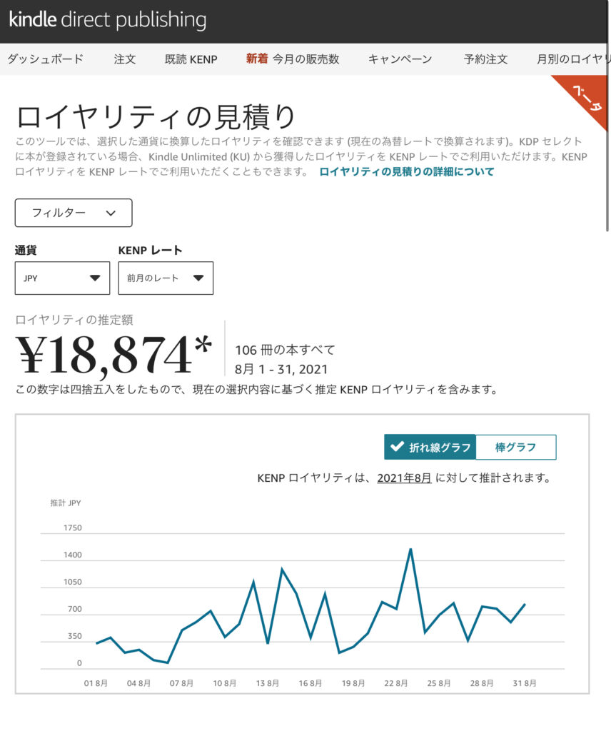Click the chart peak near 22 8月

pos(410,550)
